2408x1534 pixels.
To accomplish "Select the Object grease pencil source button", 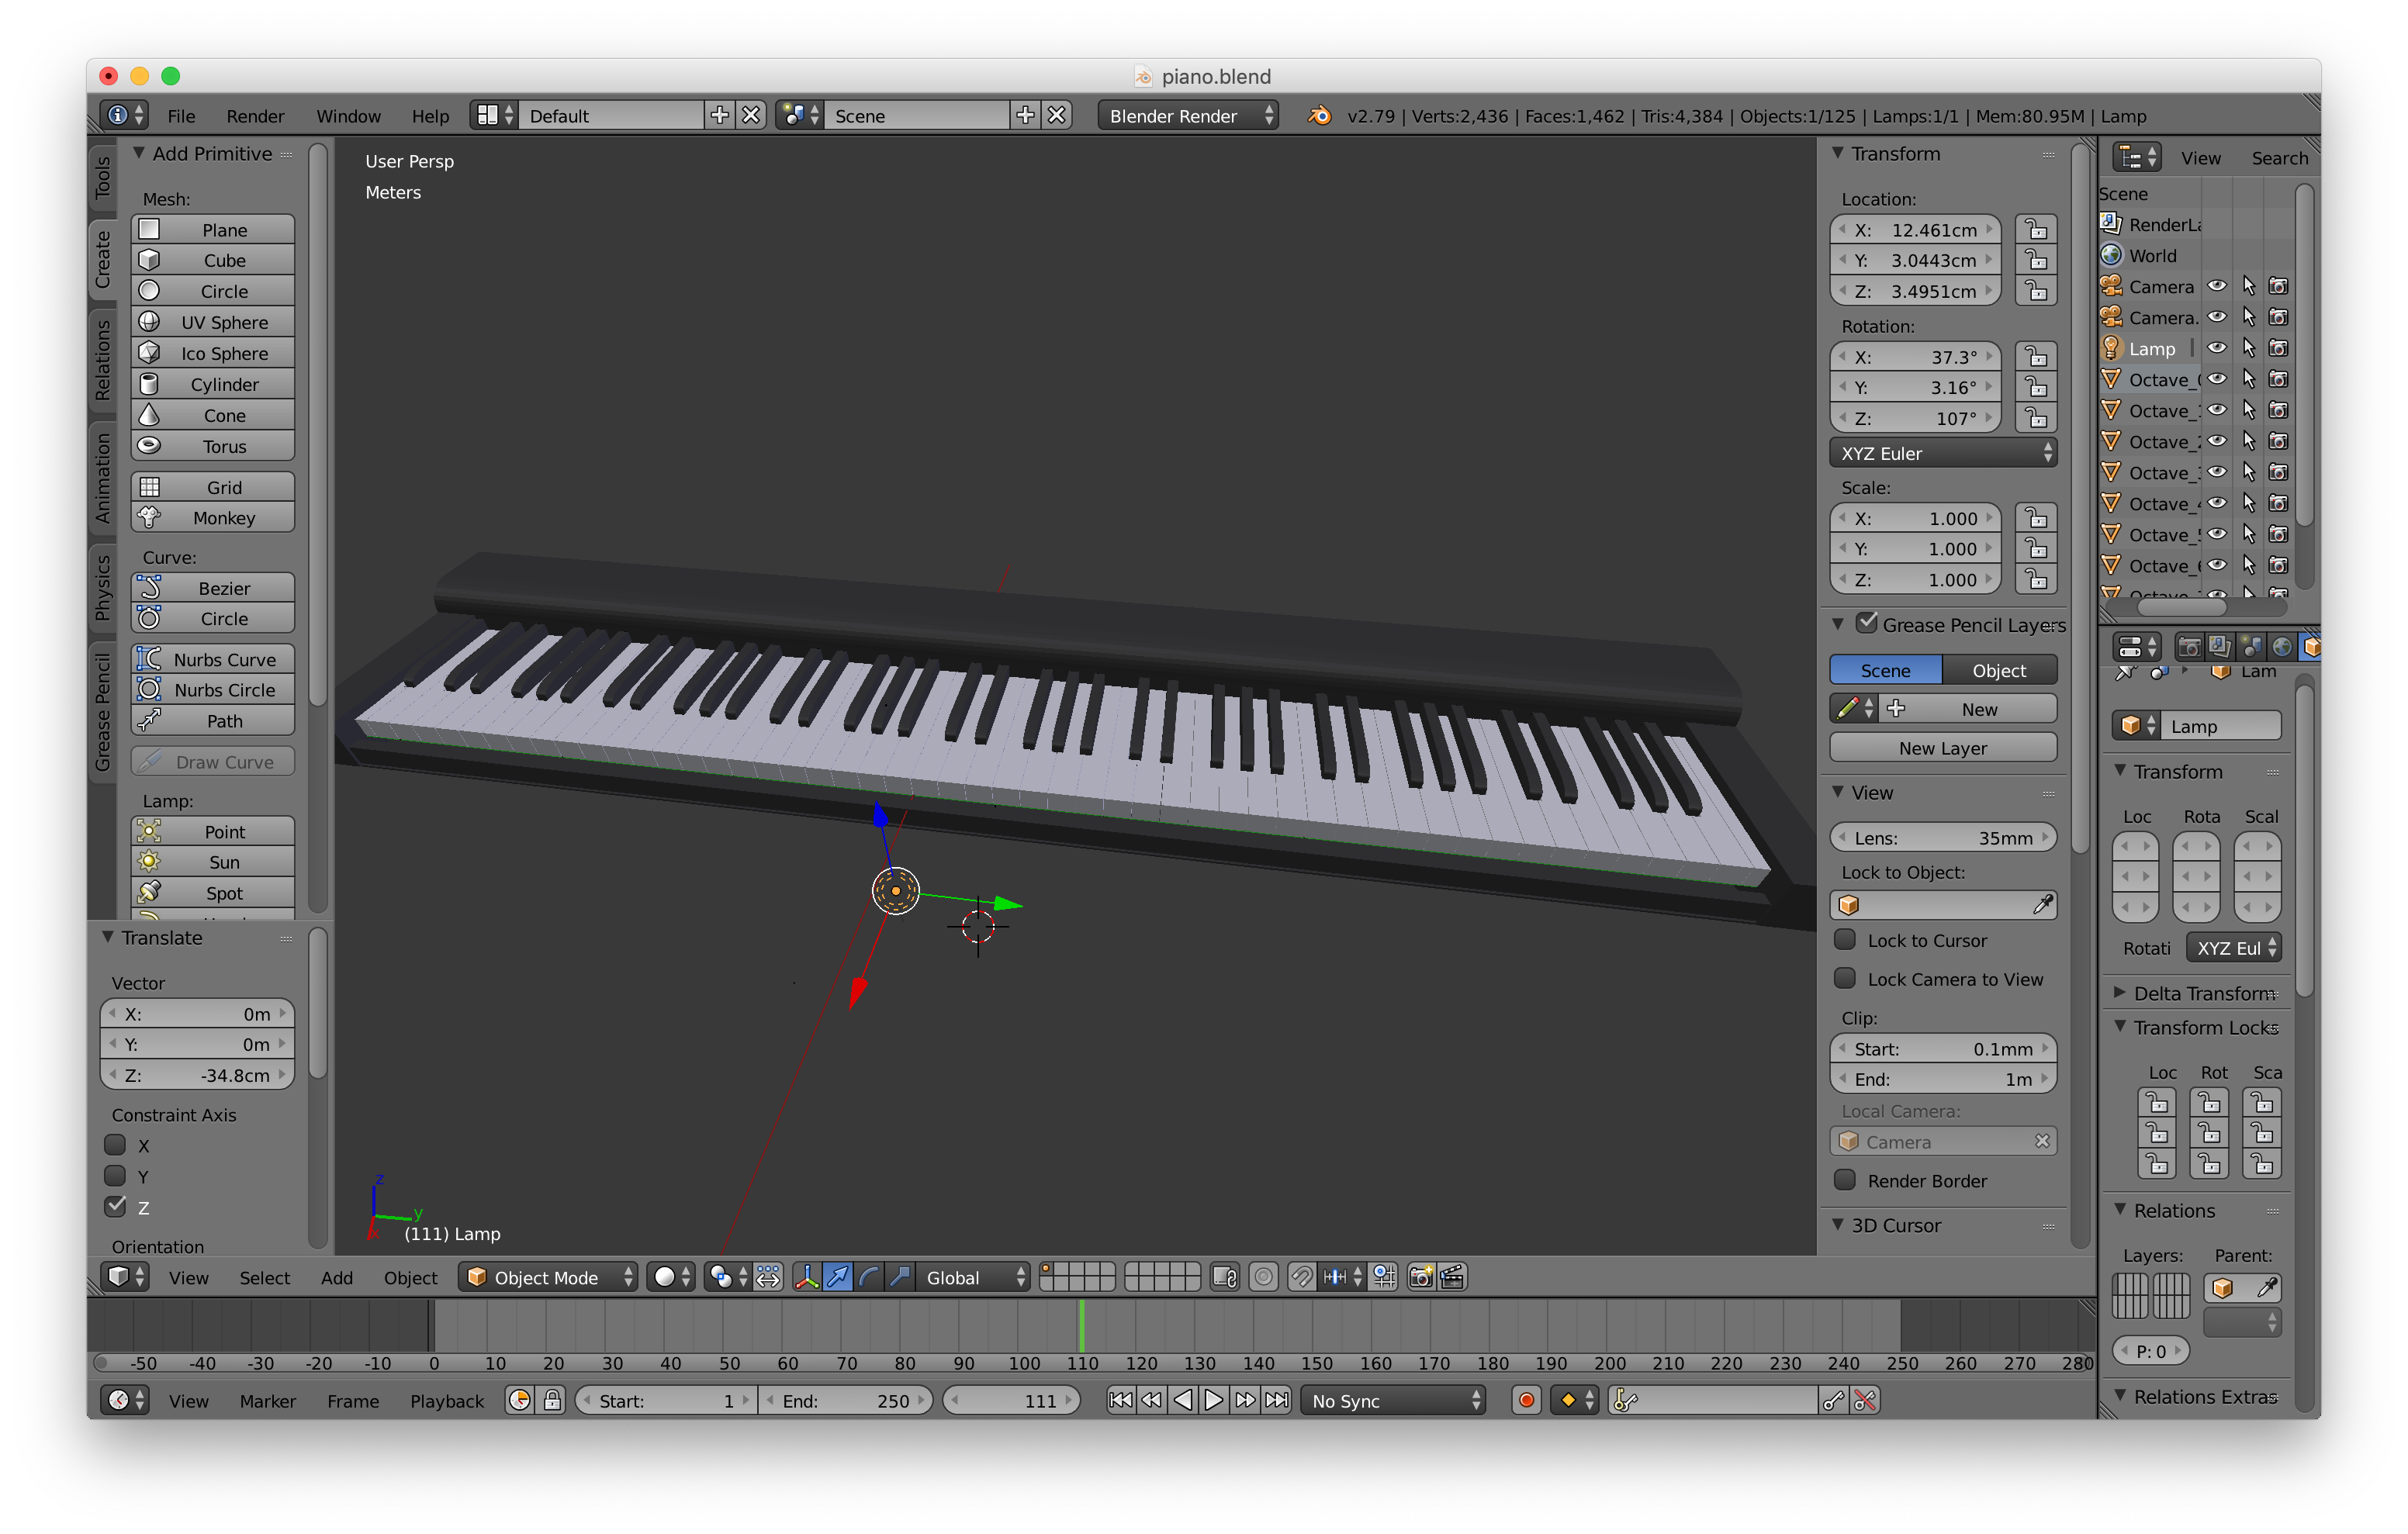I will pyautogui.click(x=1998, y=670).
